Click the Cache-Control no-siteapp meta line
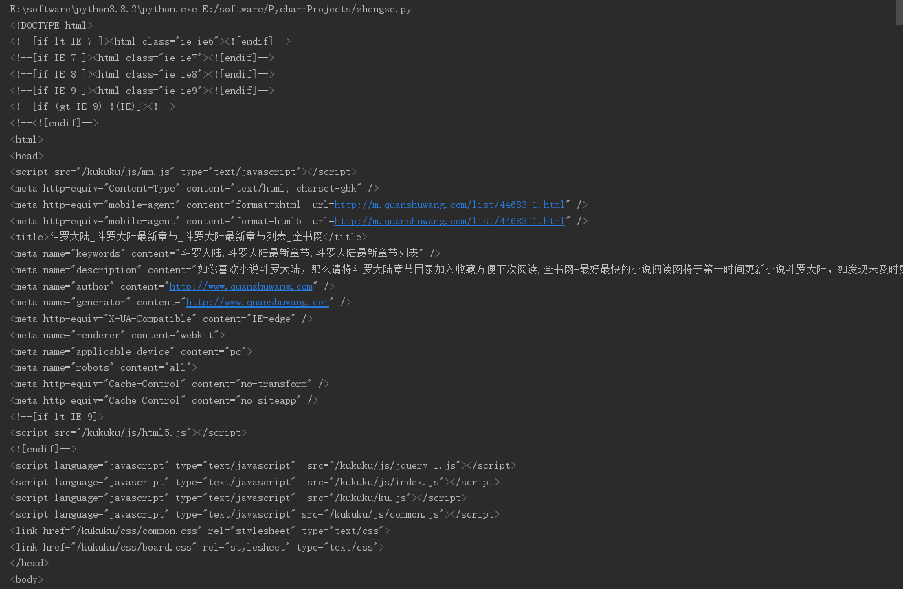Viewport: 903px width, 589px height. 164,400
